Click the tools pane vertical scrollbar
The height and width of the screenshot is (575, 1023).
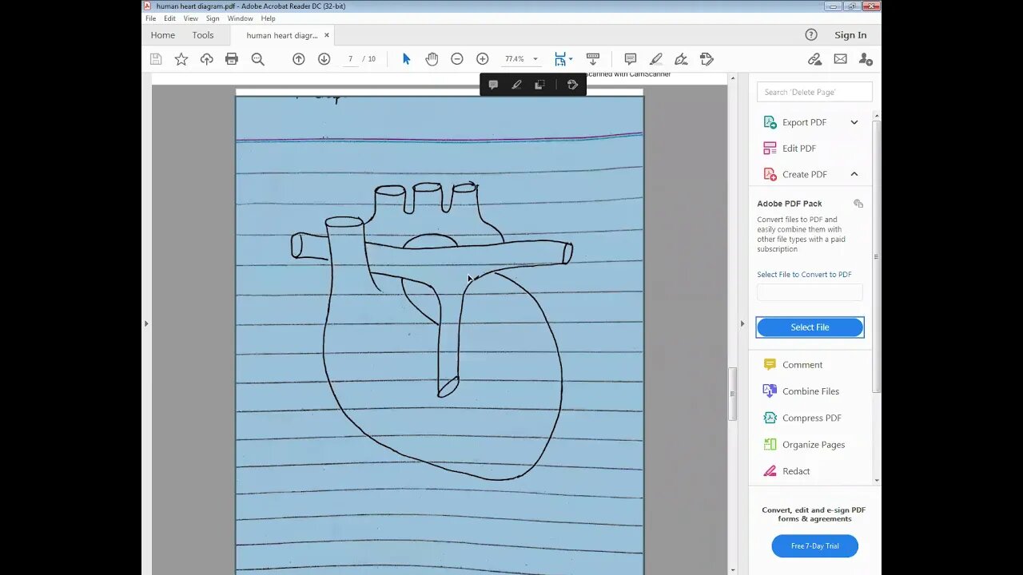click(x=877, y=257)
